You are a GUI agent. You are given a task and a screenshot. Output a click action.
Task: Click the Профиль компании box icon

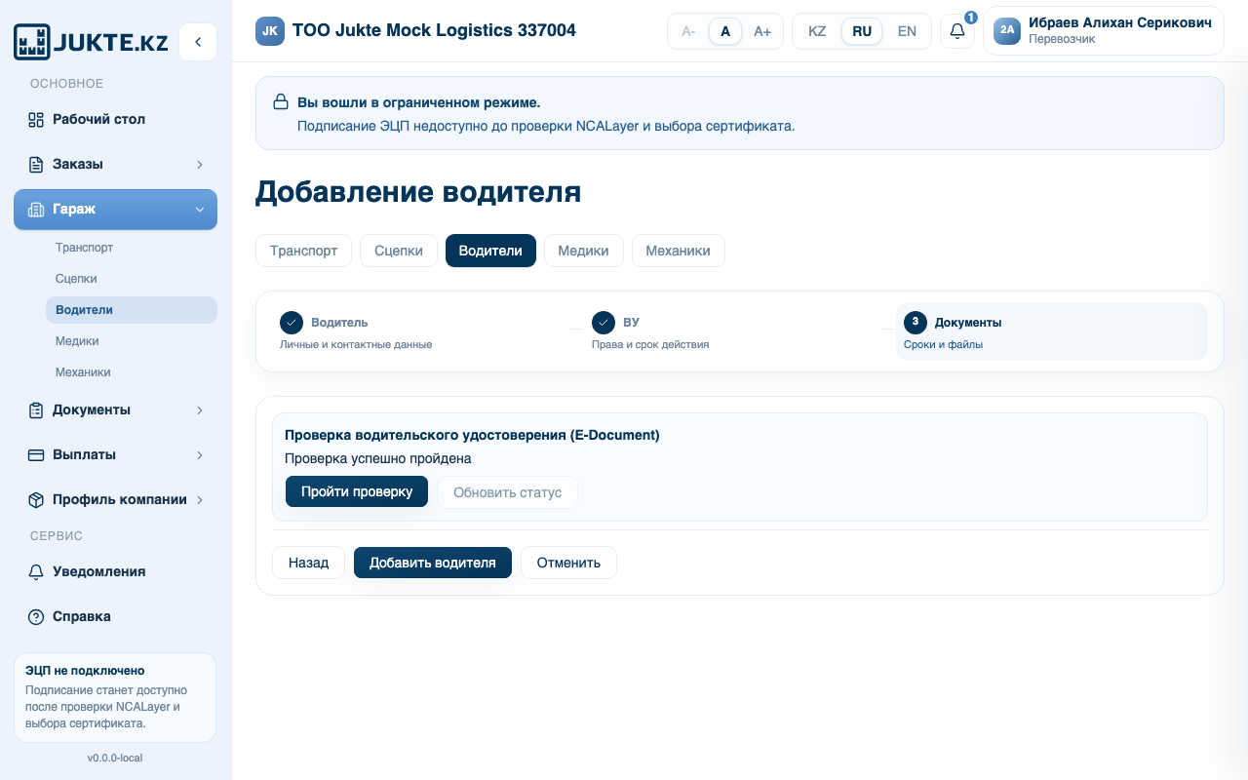[x=36, y=500]
